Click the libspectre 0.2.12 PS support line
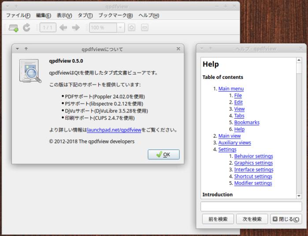Image resolution: width=308 pixels, height=236 pixels. coord(104,104)
